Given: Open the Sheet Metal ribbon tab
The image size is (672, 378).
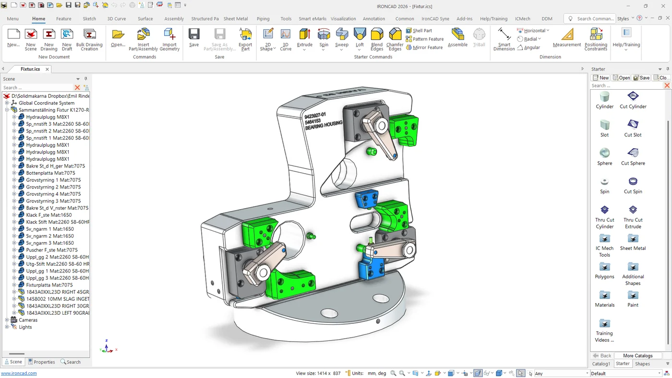Looking at the screenshot, I should click(x=236, y=19).
